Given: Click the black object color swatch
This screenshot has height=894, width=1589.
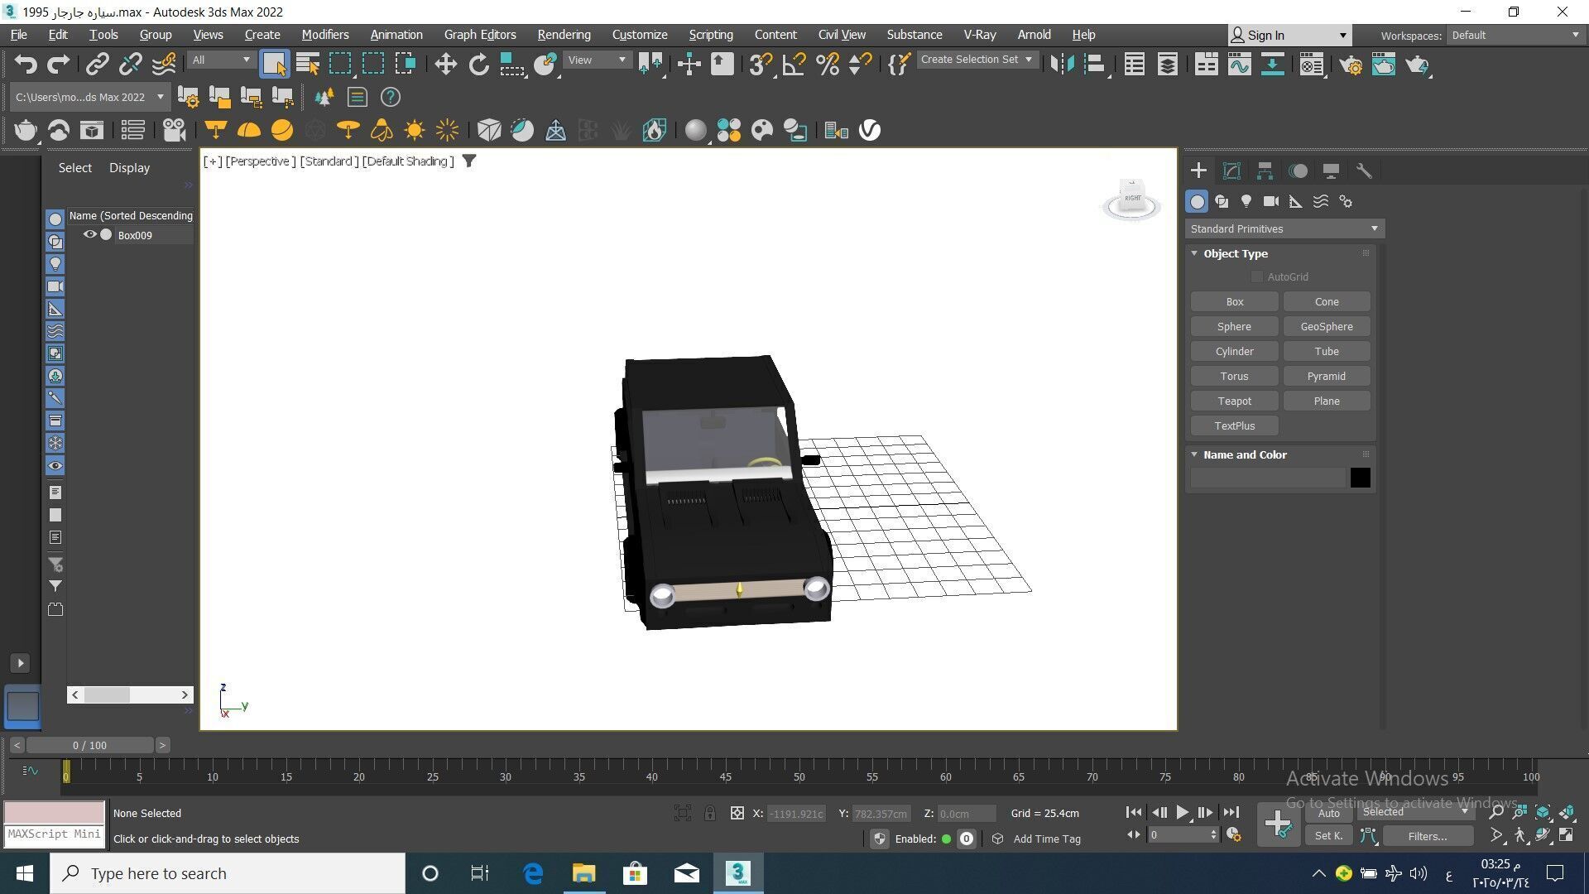Looking at the screenshot, I should pyautogui.click(x=1360, y=478).
